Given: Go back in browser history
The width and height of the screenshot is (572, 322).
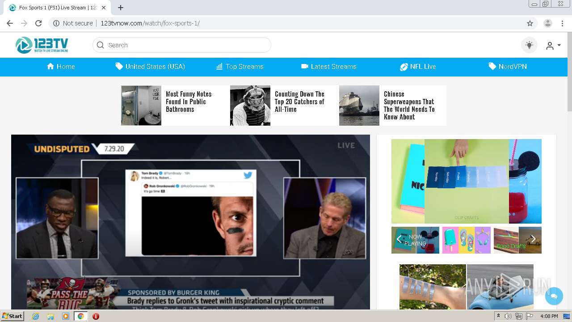Looking at the screenshot, I should [10, 23].
